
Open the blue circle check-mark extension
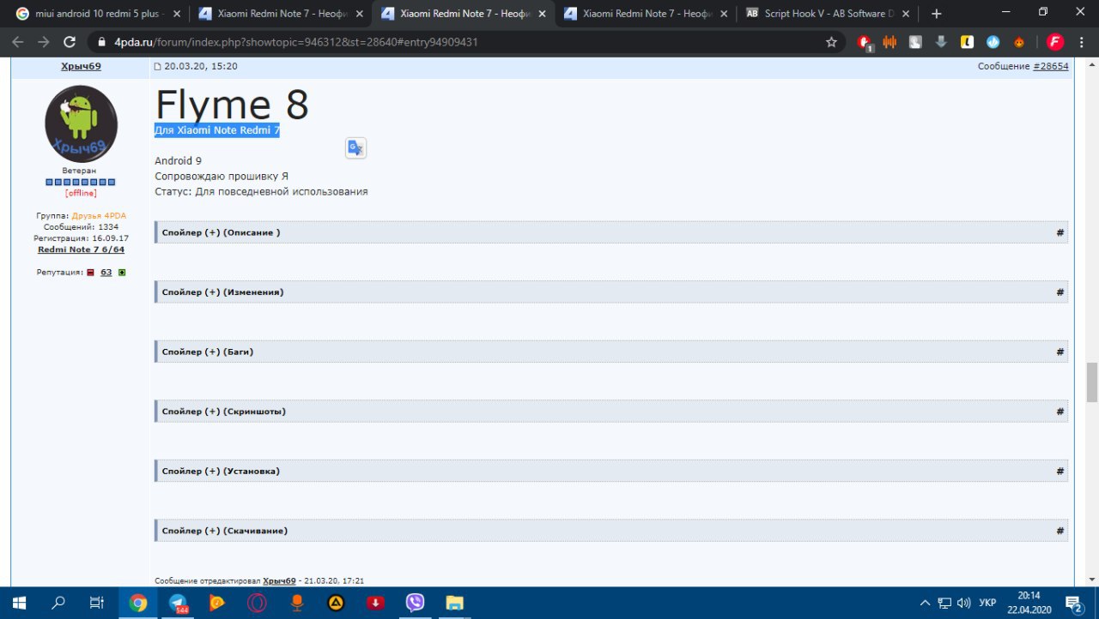[x=993, y=41]
